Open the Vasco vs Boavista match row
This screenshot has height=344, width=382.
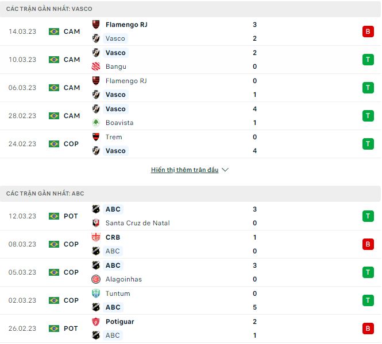tap(190, 116)
